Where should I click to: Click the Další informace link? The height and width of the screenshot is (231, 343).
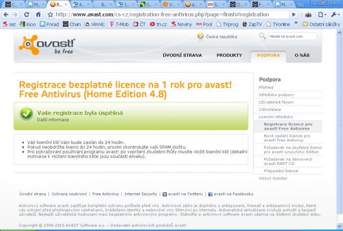point(53,120)
